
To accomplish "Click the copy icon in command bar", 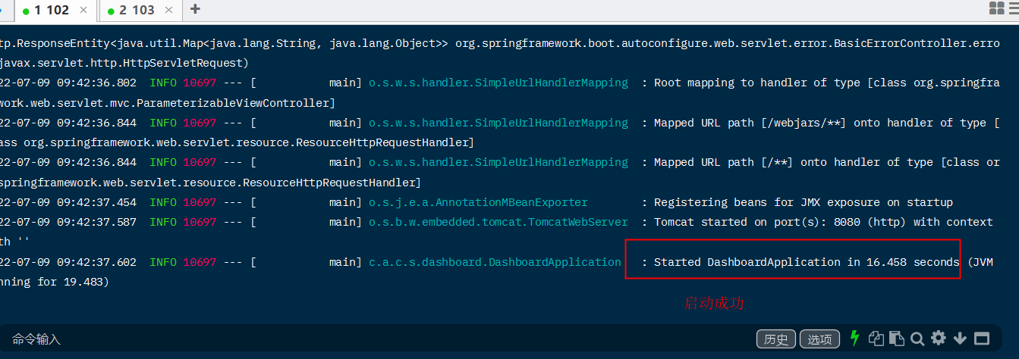I will click(x=876, y=339).
